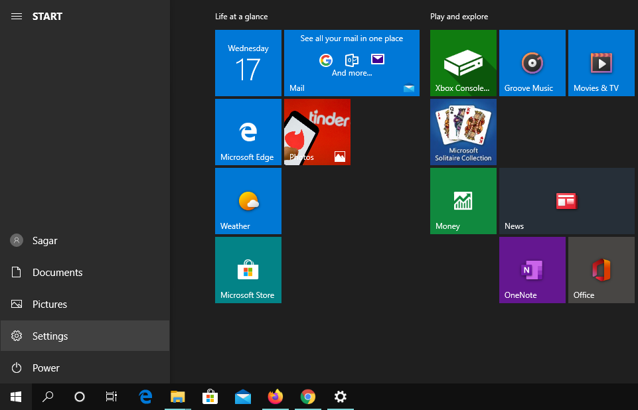The width and height of the screenshot is (638, 410).
Task: Open Microsoft Store from the taskbar
Action: click(x=210, y=397)
